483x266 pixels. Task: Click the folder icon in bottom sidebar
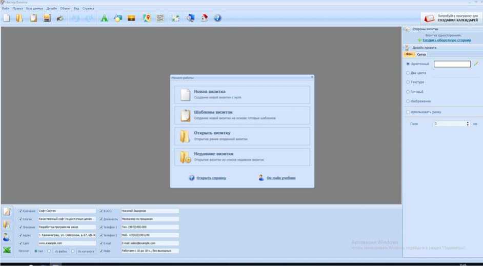tap(7, 224)
